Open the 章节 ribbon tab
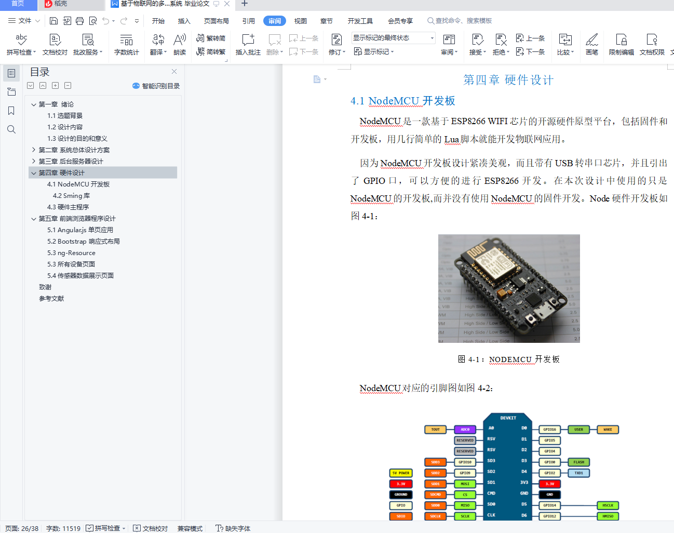Viewport: 674px width, 533px height. tap(327, 21)
